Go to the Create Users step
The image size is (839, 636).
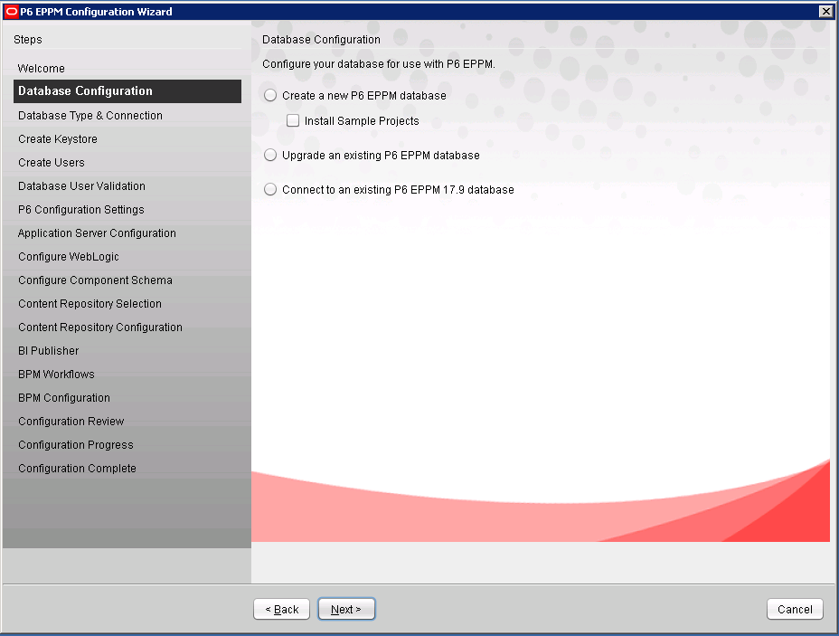click(x=52, y=163)
